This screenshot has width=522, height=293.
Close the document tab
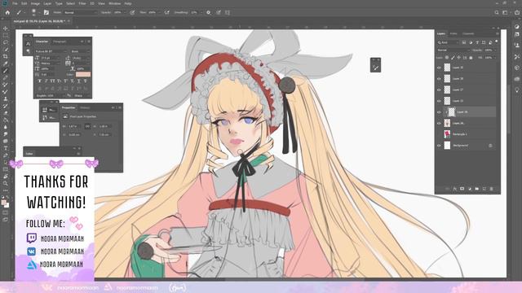[x=69, y=21]
